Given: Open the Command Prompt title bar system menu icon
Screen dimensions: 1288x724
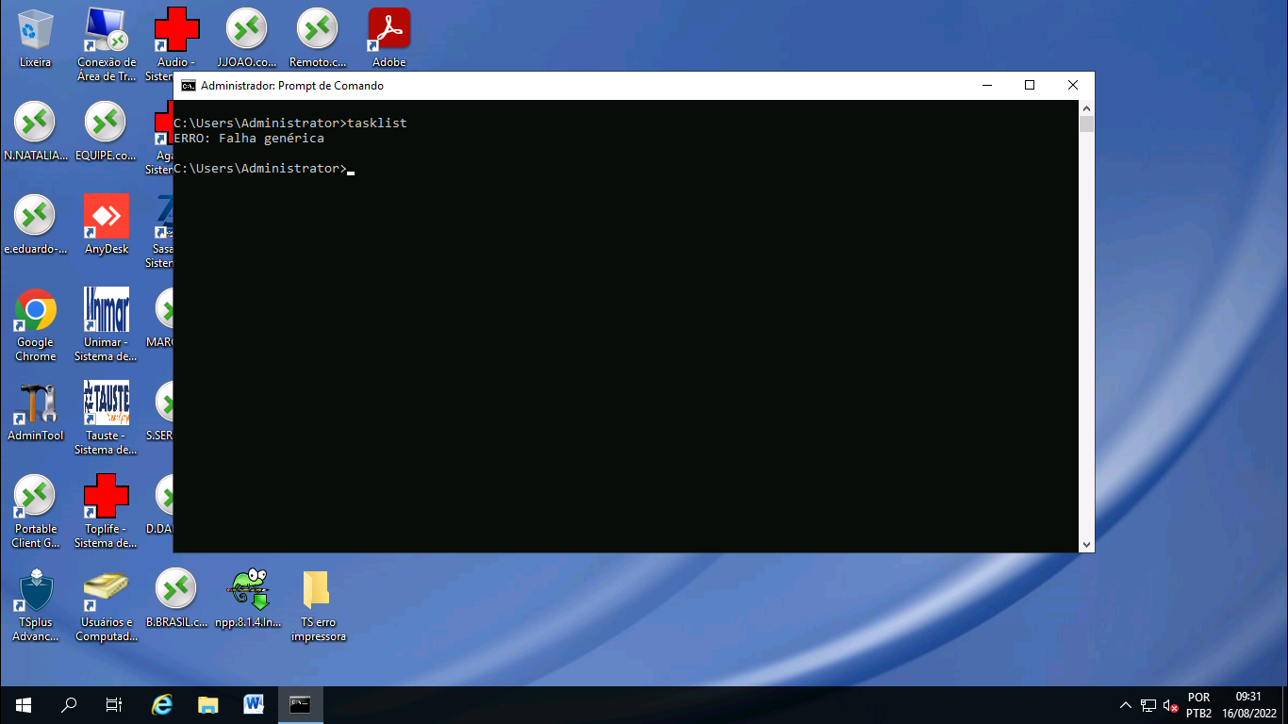Looking at the screenshot, I should tap(189, 86).
